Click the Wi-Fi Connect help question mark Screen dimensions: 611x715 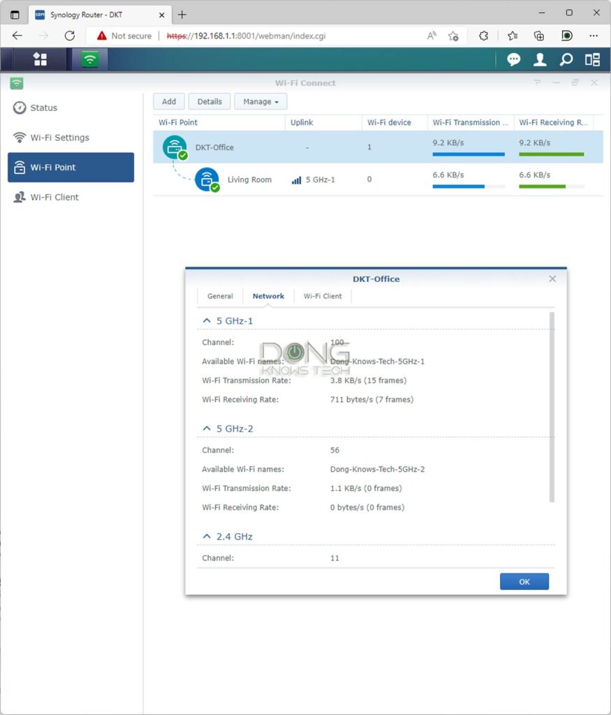tap(537, 82)
